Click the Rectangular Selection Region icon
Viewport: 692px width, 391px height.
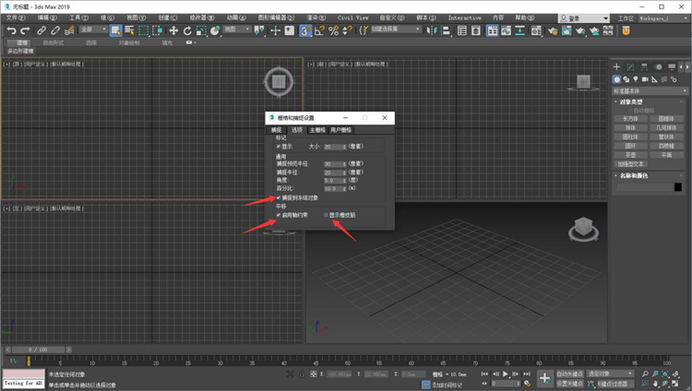point(143,30)
